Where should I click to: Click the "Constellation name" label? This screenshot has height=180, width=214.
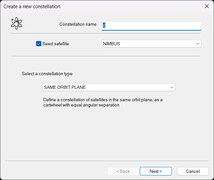pos(78,24)
